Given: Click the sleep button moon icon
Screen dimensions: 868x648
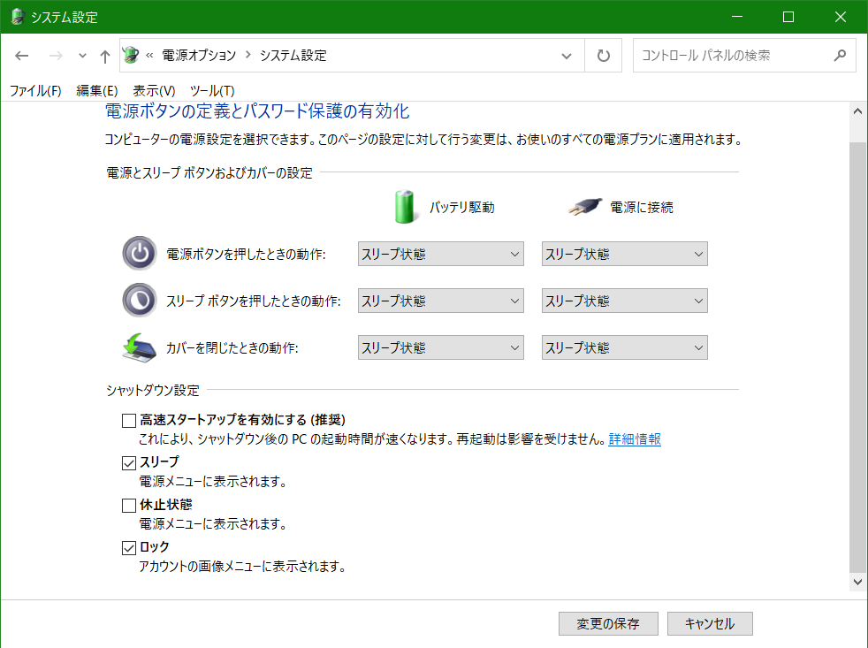Looking at the screenshot, I should tap(139, 301).
